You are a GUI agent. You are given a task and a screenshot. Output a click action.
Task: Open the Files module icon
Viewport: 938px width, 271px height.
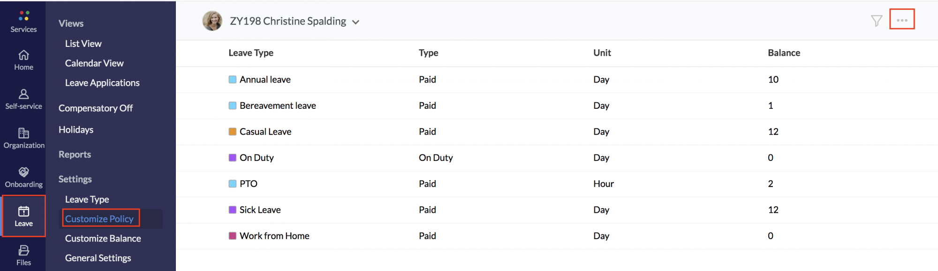23,251
